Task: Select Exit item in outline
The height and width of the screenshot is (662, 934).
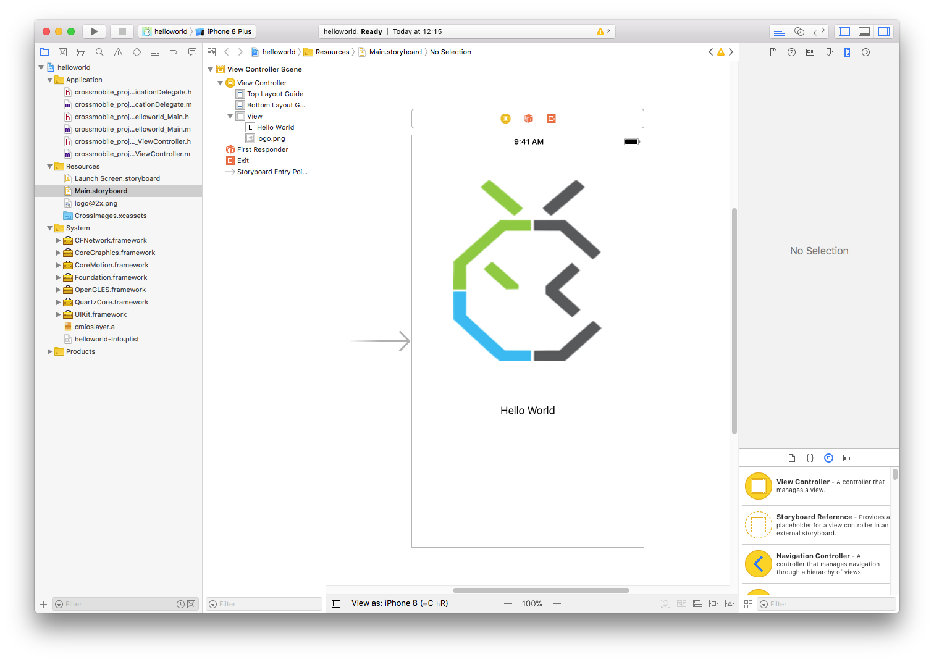Action: pos(243,161)
